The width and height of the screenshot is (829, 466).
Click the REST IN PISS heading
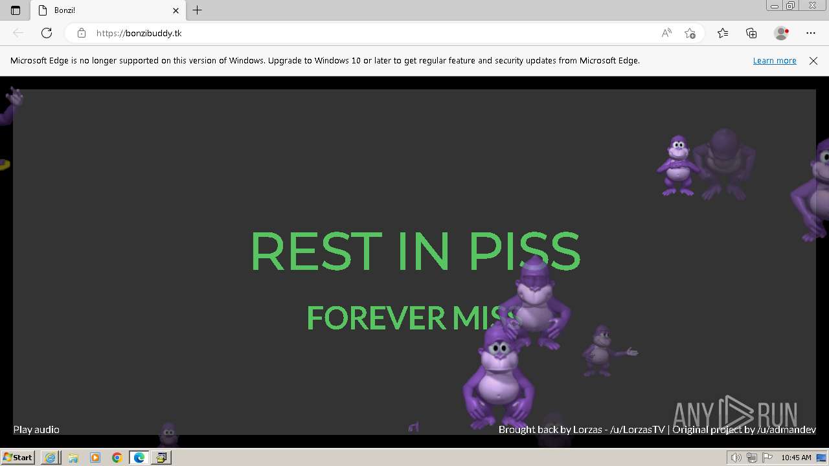(x=415, y=251)
